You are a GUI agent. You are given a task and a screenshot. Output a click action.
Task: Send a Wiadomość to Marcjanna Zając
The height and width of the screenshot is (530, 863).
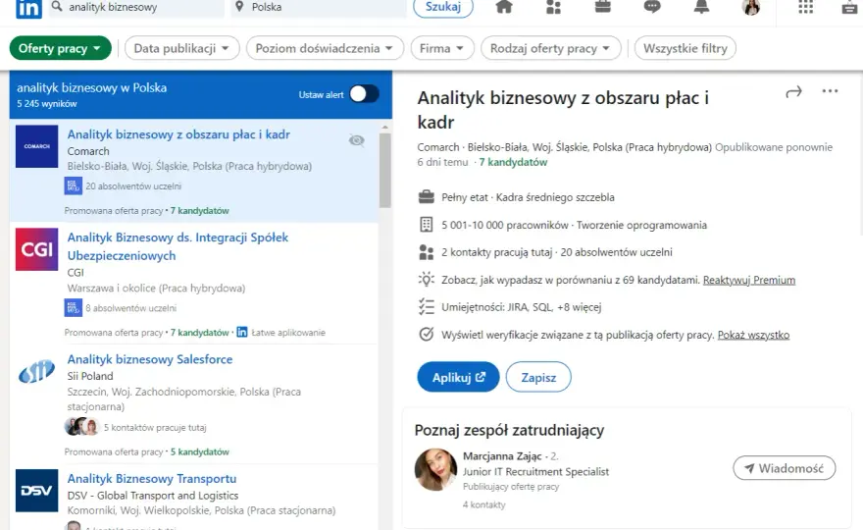tap(785, 468)
